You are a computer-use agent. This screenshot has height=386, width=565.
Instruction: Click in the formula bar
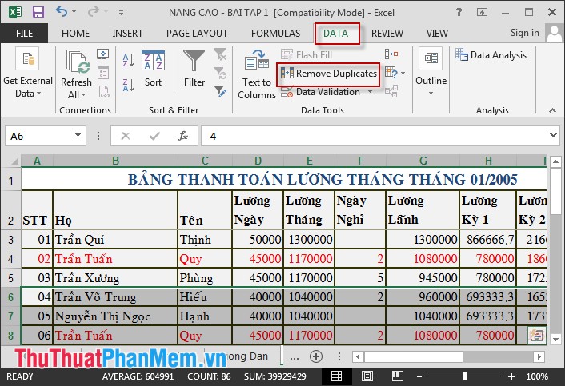[x=374, y=136]
